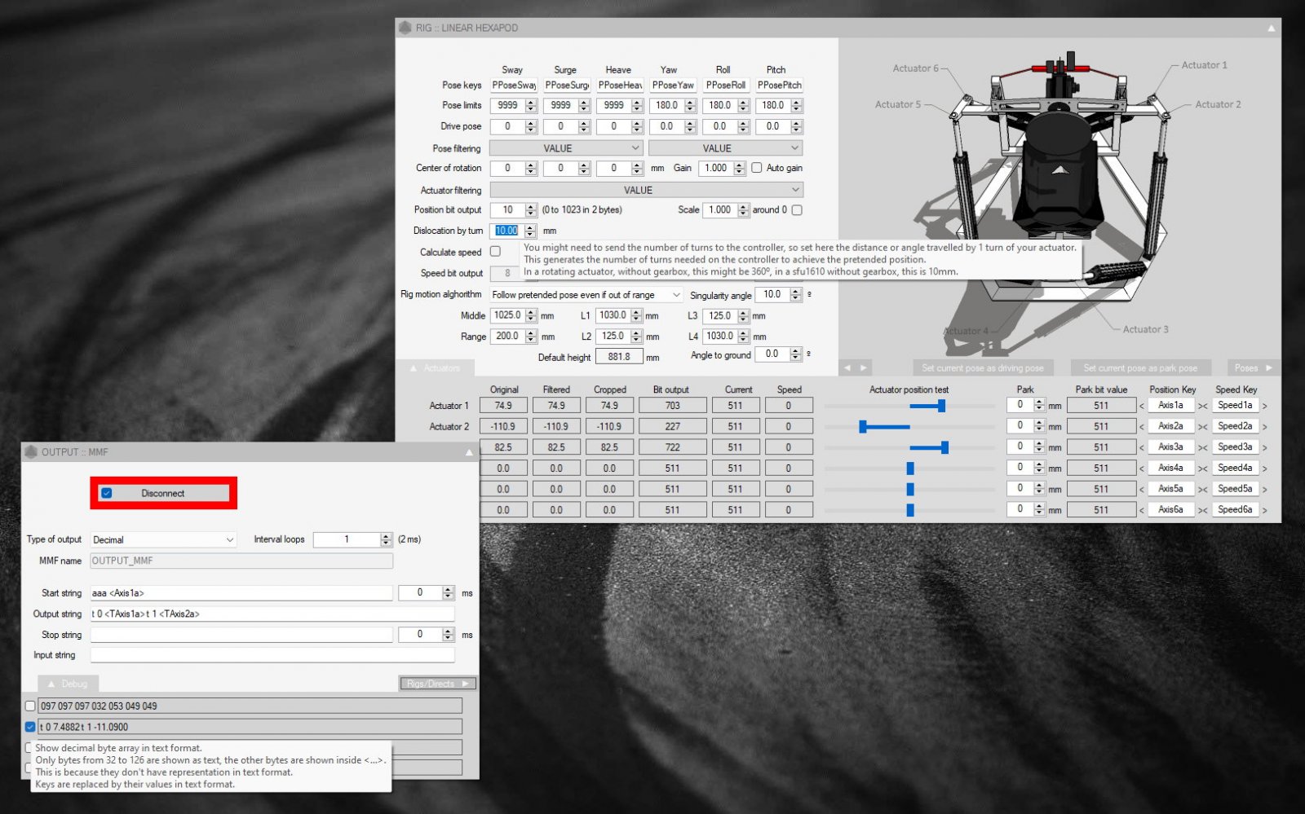
Task: Click the '<' arrow left of Axis5a
Action: 1142,490
